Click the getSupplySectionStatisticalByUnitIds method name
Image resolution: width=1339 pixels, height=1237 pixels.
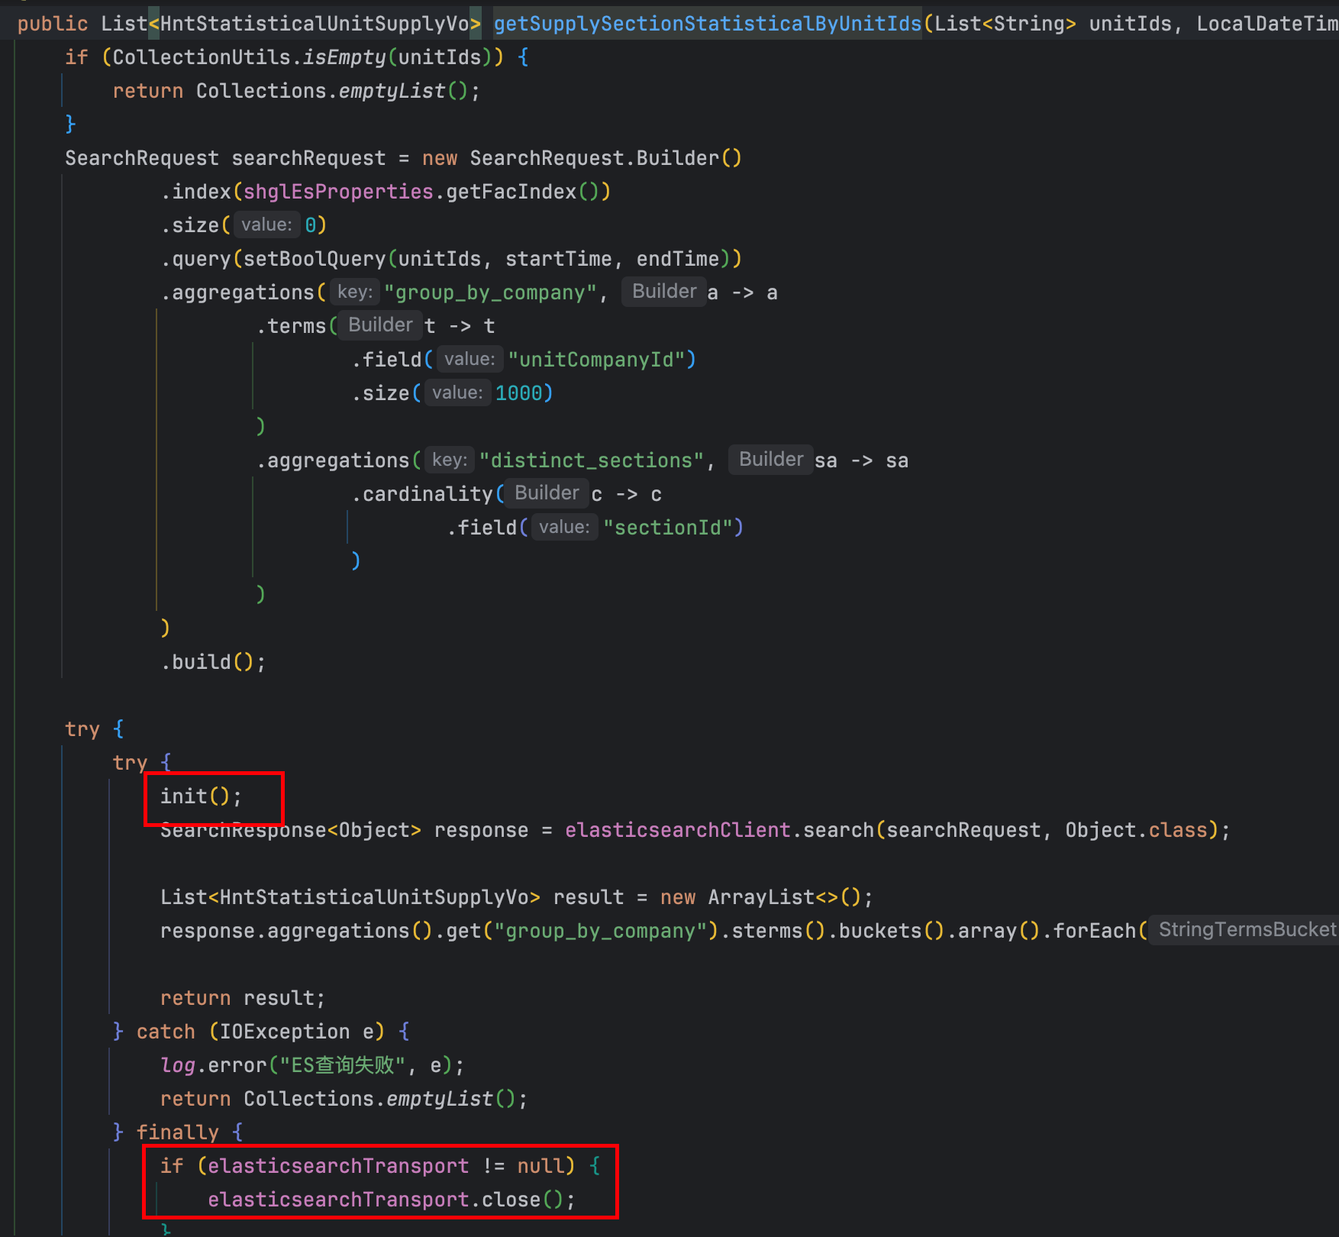click(707, 24)
